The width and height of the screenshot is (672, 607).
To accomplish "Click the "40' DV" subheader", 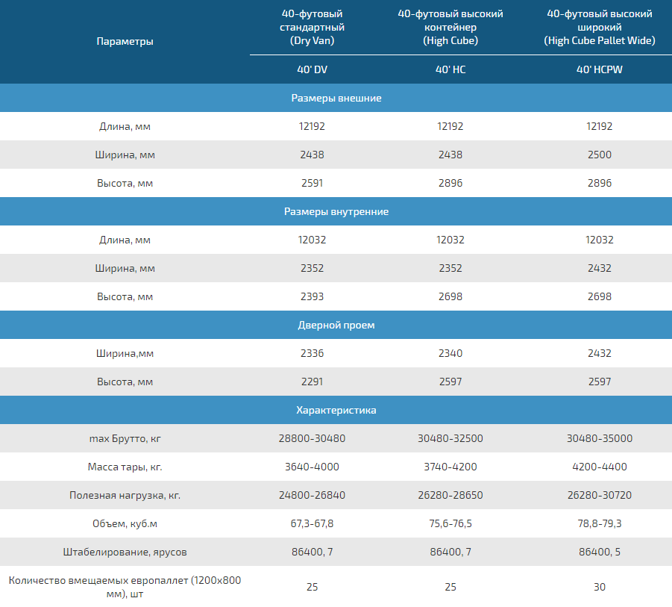I will (x=312, y=69).
